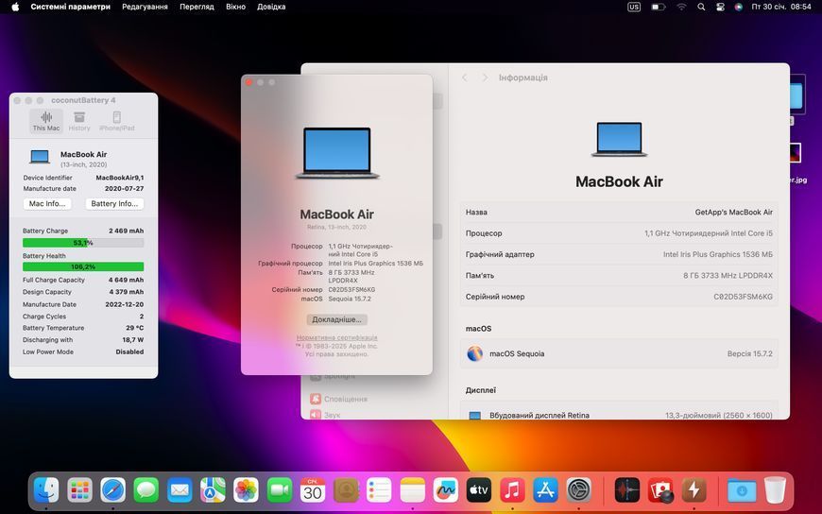Image resolution: width=822 pixels, height=514 pixels.
Task: Switch to History tab in coconutBattery
Action: [79, 121]
